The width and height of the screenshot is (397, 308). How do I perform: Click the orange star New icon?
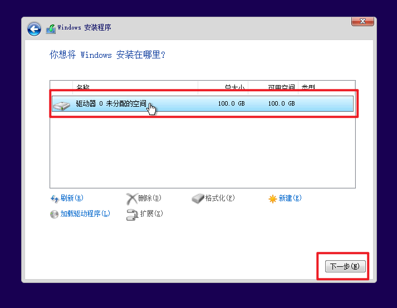(272, 198)
